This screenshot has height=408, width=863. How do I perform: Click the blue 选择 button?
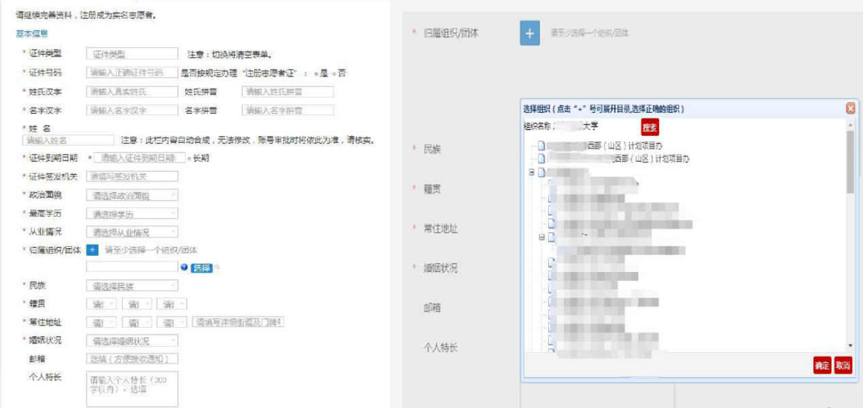pos(201,268)
